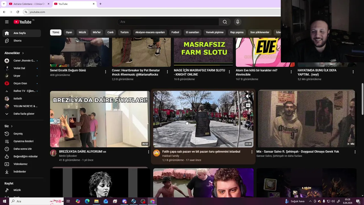The width and height of the screenshot is (364, 205).
Task: Open Mix - Sansar Salvo ft. Şehinşah title
Action: click(x=298, y=152)
